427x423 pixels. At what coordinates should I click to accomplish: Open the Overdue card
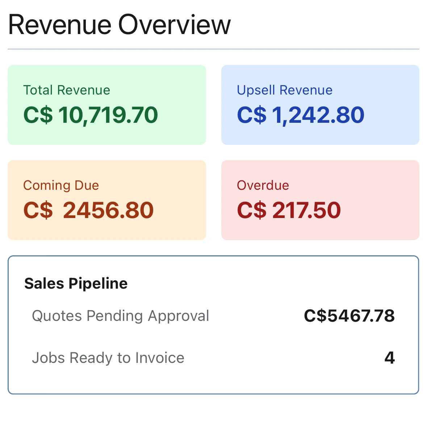[320, 200]
